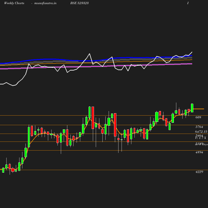
Task: Click the 'Weekly Charts' title text
Action: point(14,3)
